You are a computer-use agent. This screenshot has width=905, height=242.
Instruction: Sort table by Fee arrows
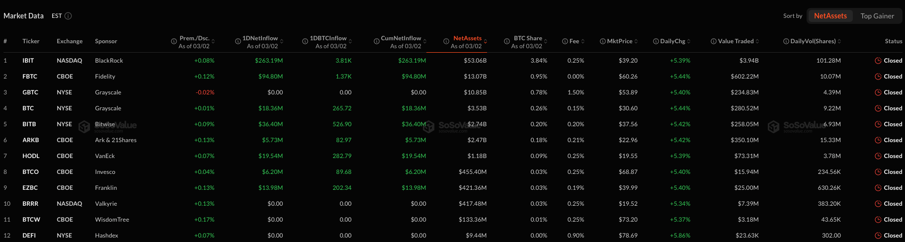click(x=583, y=41)
